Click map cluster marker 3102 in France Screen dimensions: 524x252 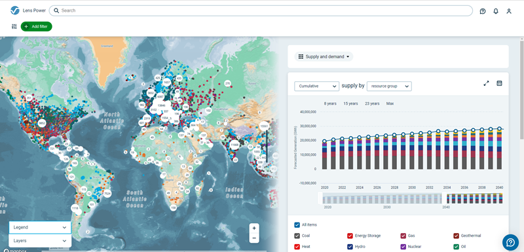point(154,110)
